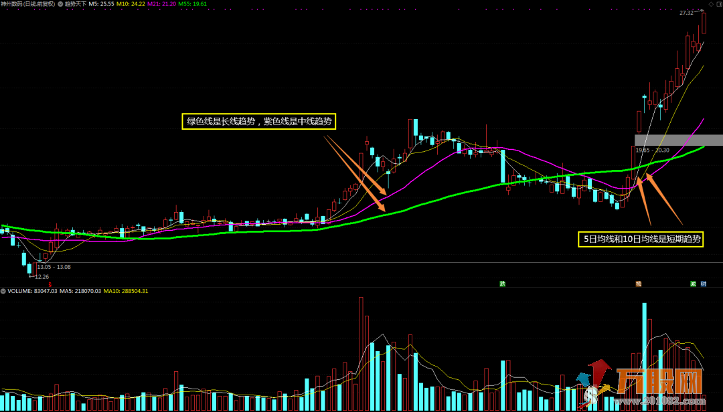This screenshot has width=723, height=412.
Task: Click the blue 财 event marker
Action: pos(703,284)
